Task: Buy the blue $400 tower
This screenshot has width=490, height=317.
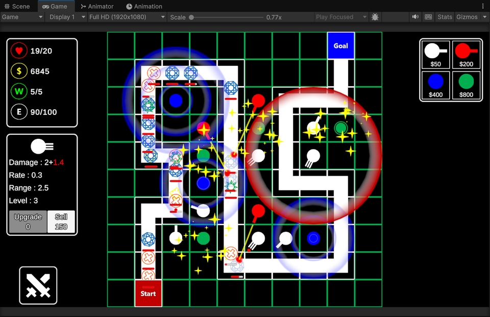Action: coord(435,85)
